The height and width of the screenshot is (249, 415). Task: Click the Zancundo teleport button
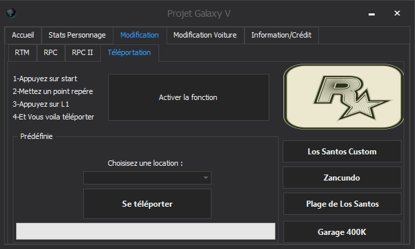pyautogui.click(x=342, y=178)
